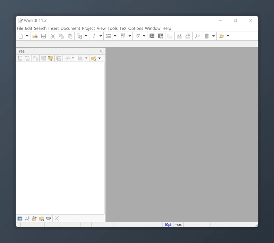Close the Tree panel
The image size is (274, 243).
pyautogui.click(x=101, y=51)
